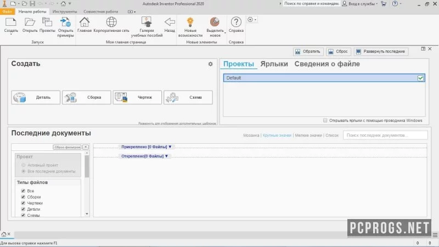Click the Поиск последних документов search field
Viewport: 439px width, 247px height.
pyautogui.click(x=385, y=135)
